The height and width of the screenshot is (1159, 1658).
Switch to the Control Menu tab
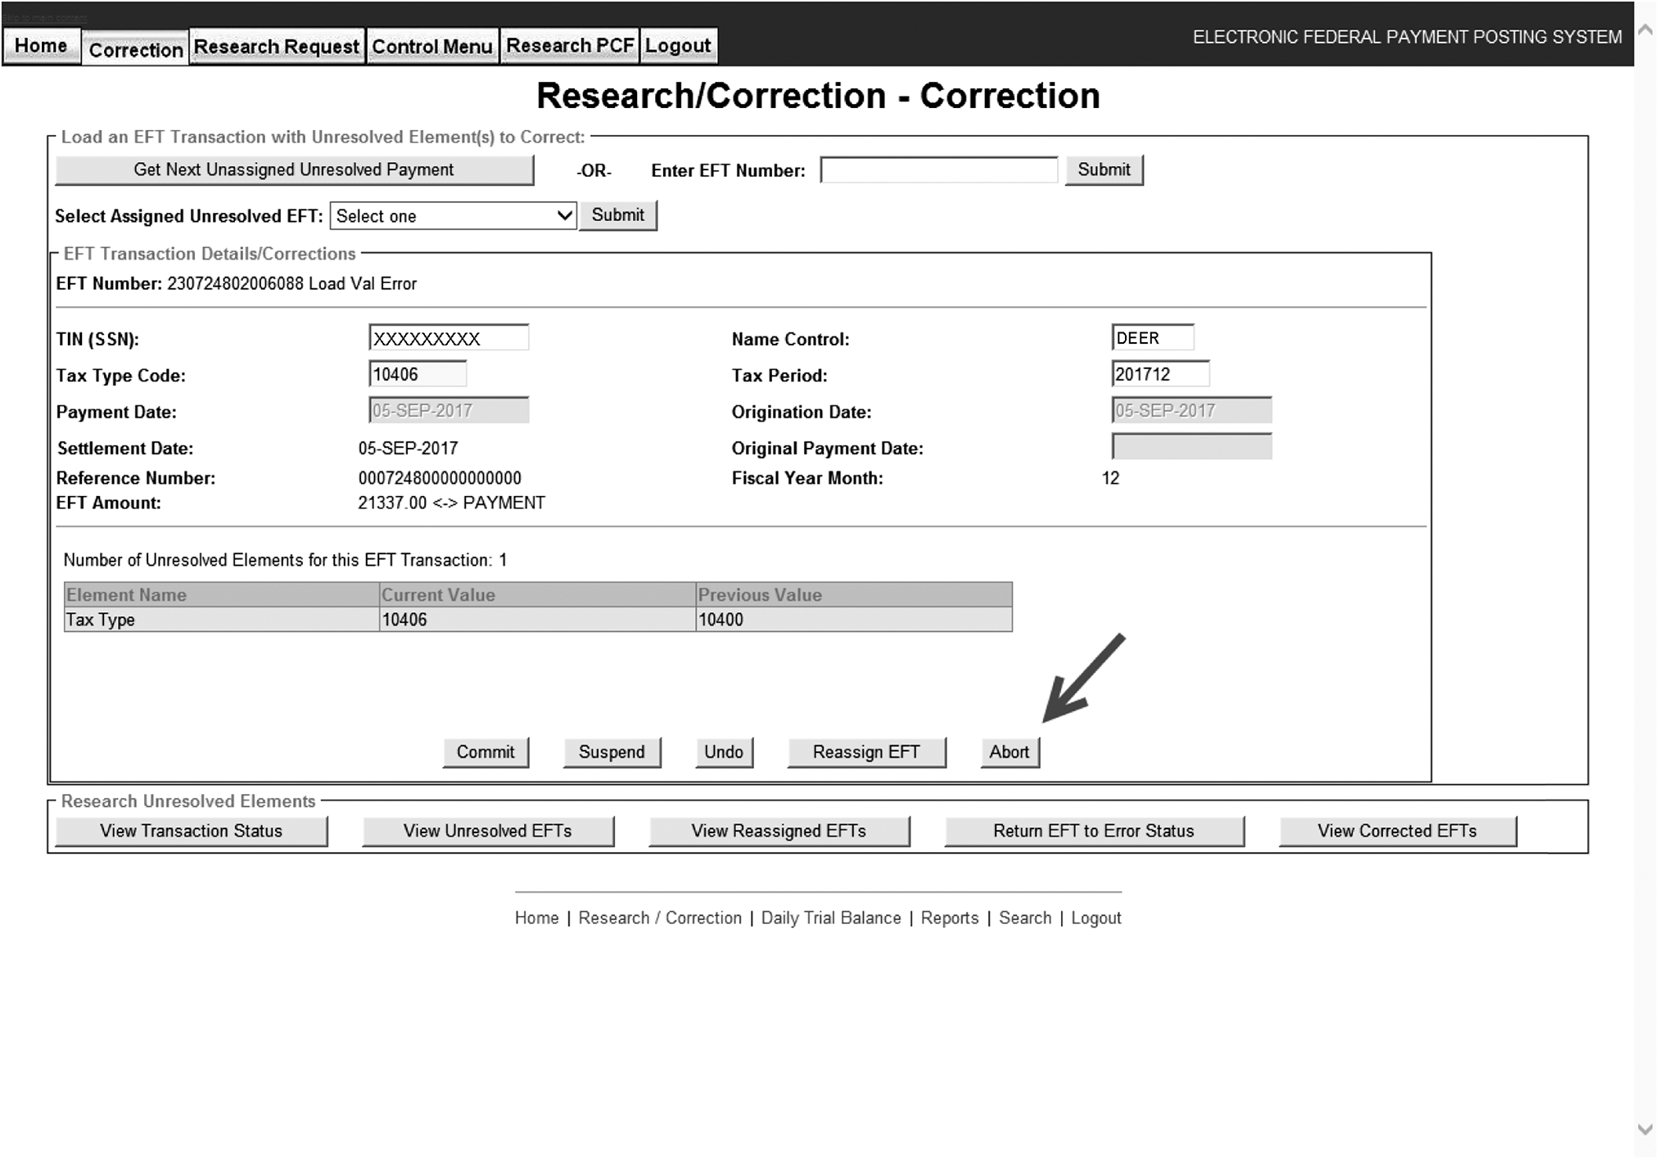pyautogui.click(x=431, y=47)
